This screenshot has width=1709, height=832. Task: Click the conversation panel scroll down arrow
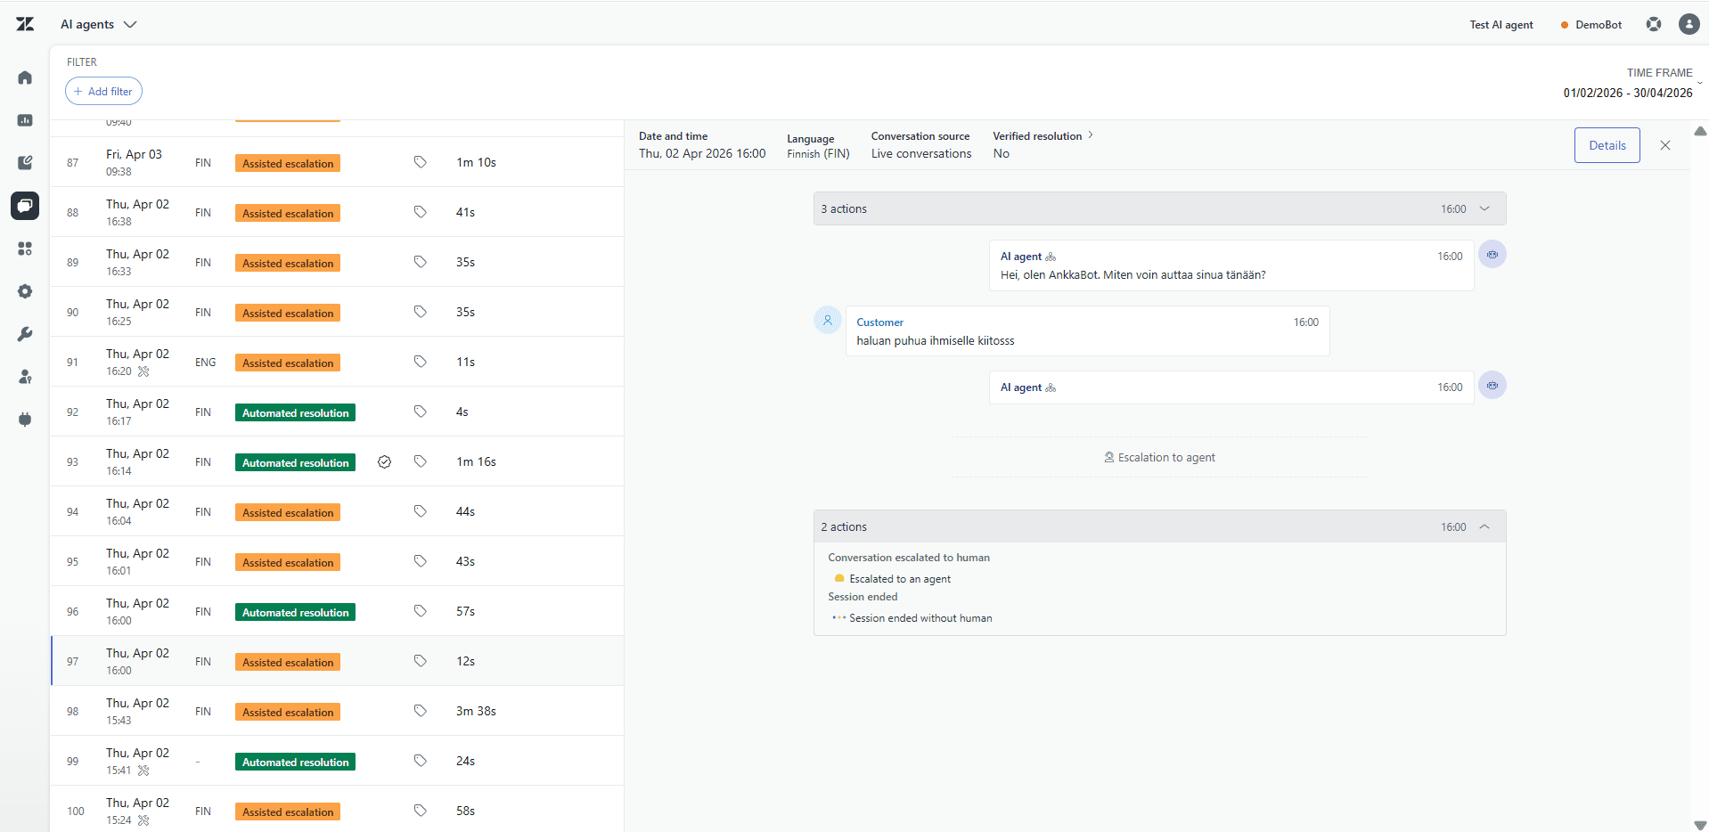click(x=1699, y=825)
